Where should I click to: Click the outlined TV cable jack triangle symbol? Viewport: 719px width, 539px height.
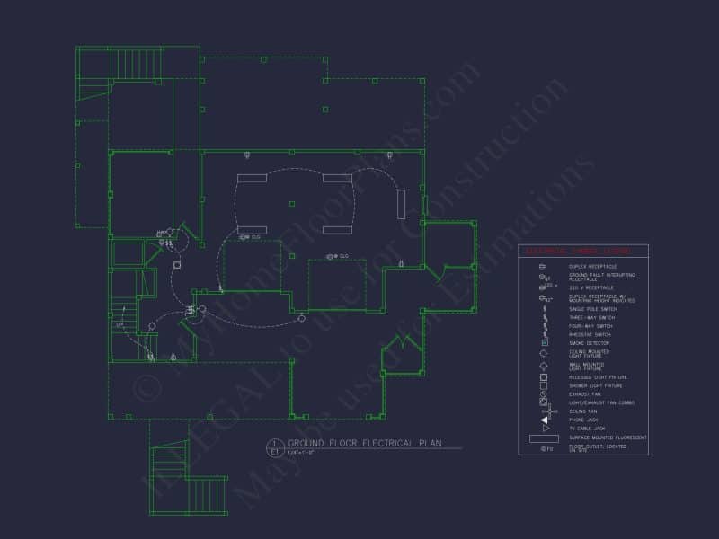(x=546, y=429)
